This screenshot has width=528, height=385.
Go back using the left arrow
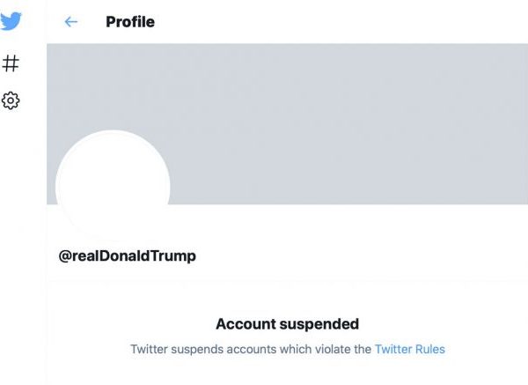(71, 22)
